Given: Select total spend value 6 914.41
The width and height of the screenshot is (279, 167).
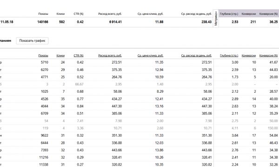Looking at the screenshot, I should point(115,22).
